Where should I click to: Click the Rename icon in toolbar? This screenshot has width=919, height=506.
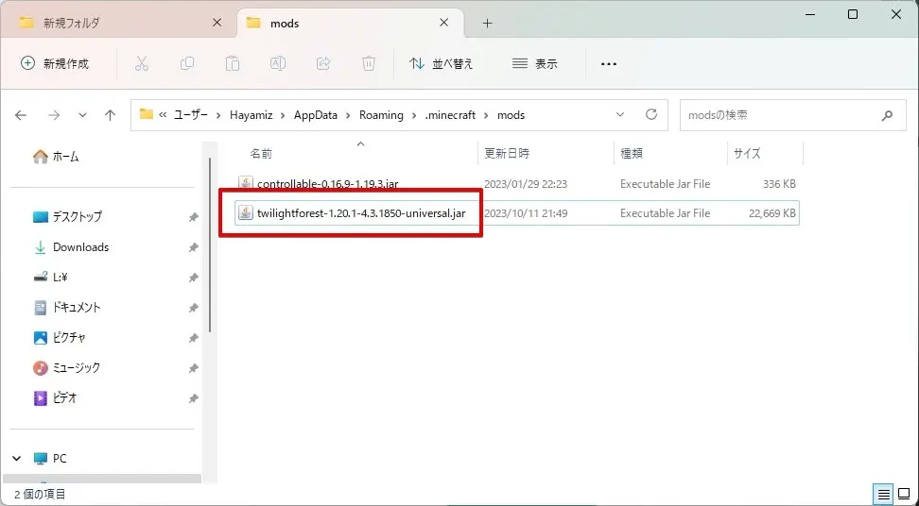click(278, 63)
